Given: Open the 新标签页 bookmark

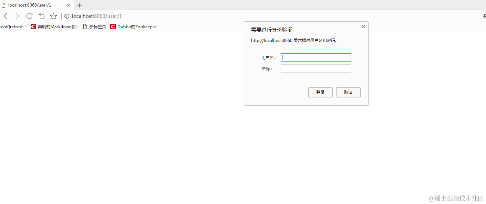Looking at the screenshot, I should point(97,26).
